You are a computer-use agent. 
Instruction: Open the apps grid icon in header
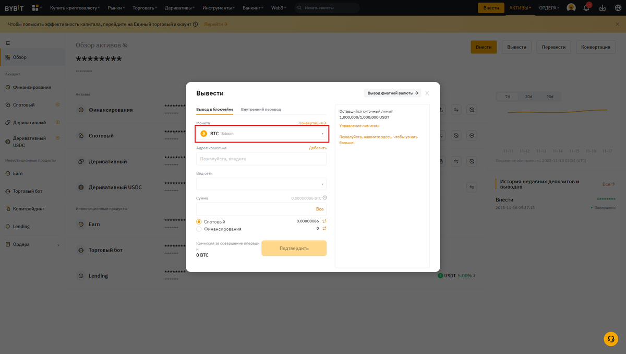tap(36, 8)
